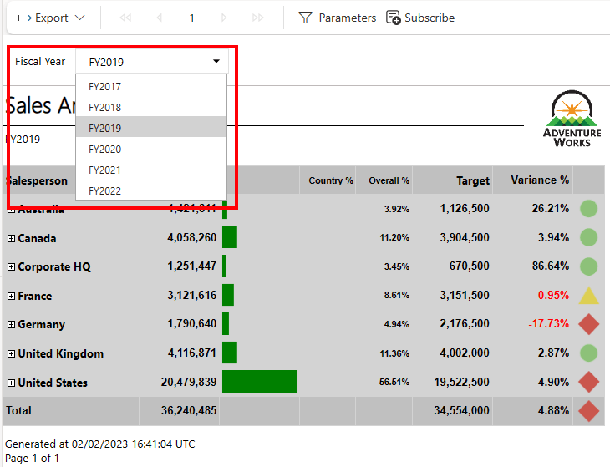Click the United States green sales bar
Viewport: 610px width, 467px height.
260,382
